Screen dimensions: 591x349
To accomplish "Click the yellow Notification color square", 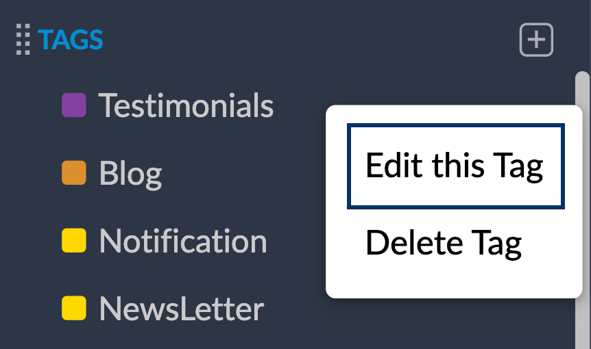I will (74, 241).
